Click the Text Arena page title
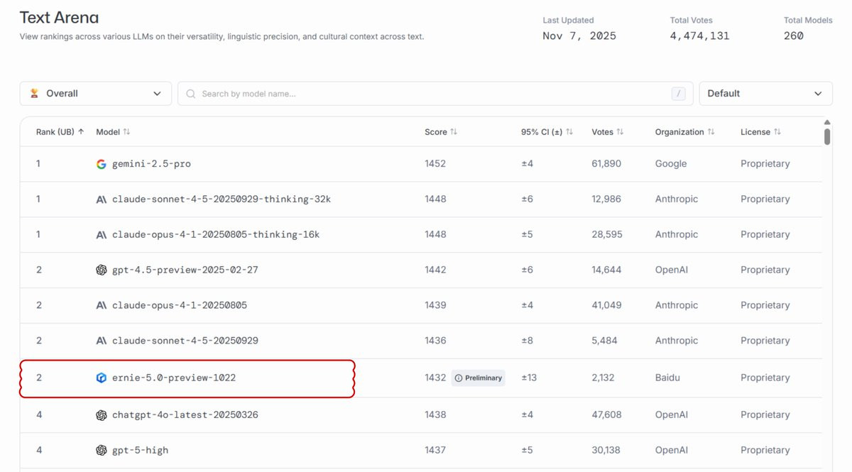 click(x=59, y=18)
